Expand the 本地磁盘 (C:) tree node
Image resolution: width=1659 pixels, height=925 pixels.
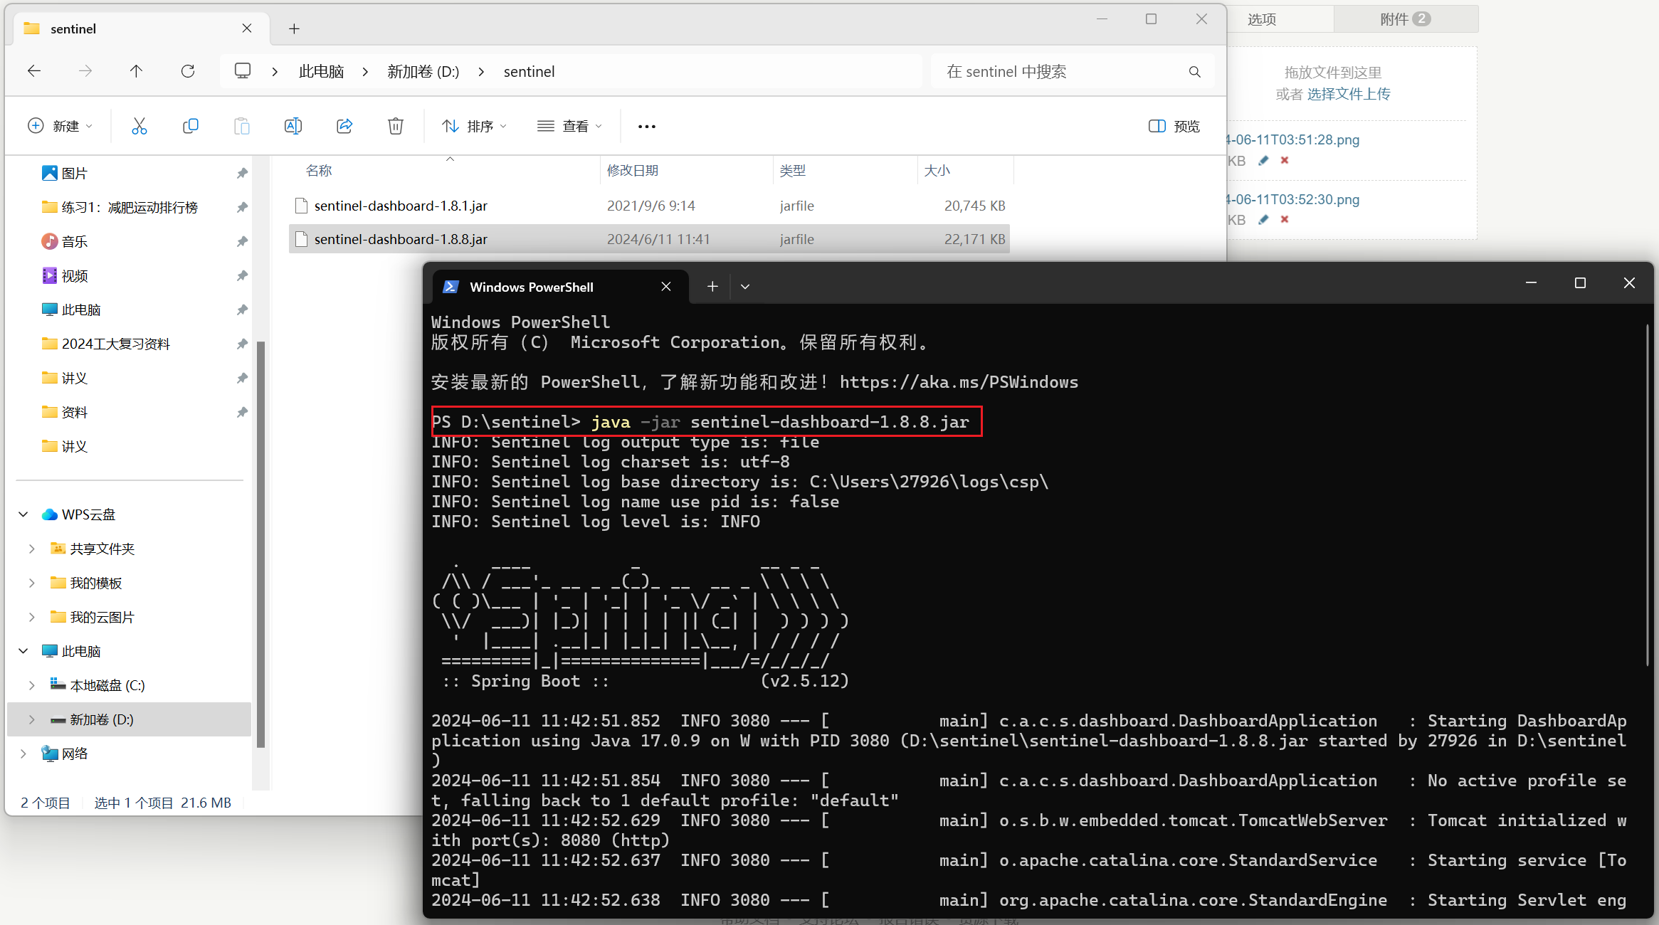pos(32,685)
